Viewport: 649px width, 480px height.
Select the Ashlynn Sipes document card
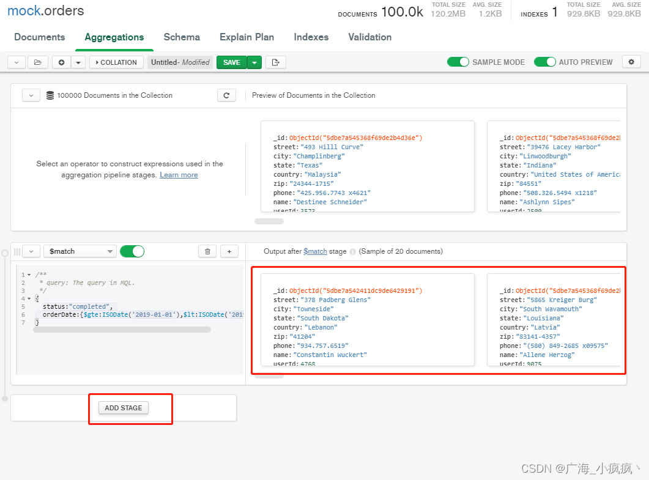click(554, 166)
